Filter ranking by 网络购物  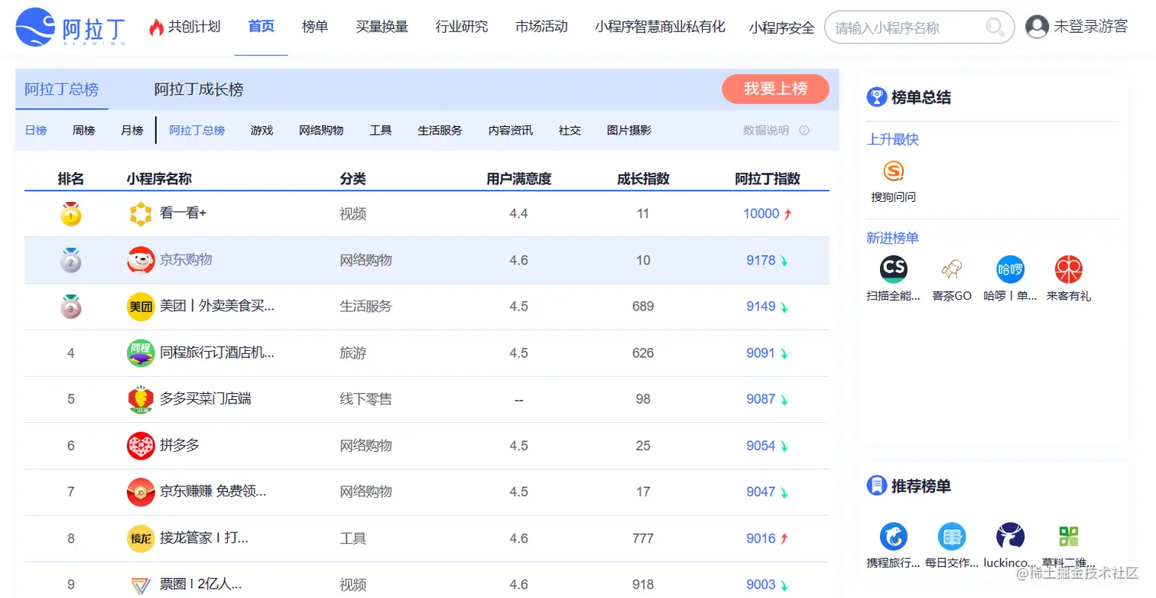[x=321, y=131]
